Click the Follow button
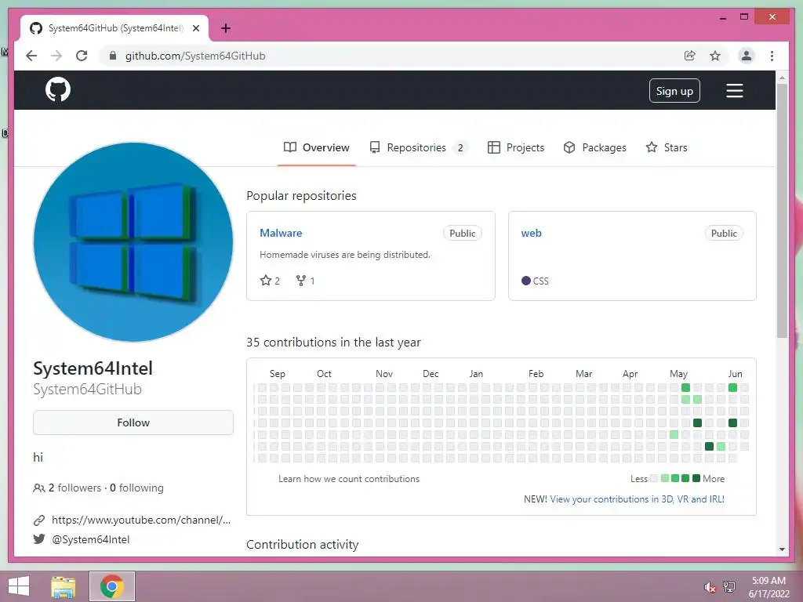Image resolution: width=803 pixels, height=602 pixels. pos(133,422)
